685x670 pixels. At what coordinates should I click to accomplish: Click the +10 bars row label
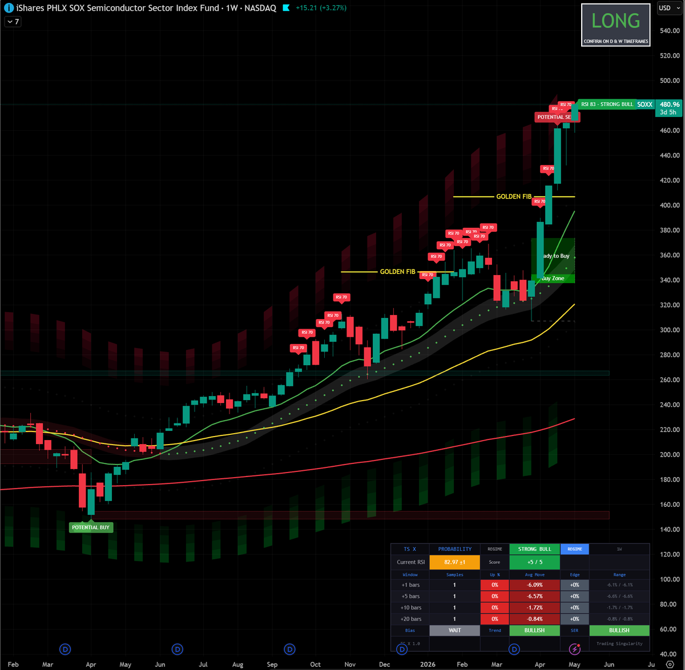point(410,608)
